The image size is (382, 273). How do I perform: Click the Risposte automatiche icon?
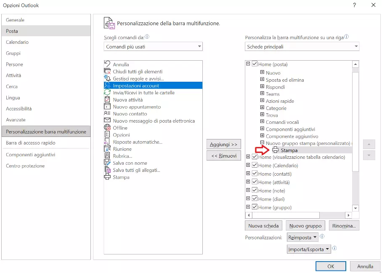coord(107,142)
